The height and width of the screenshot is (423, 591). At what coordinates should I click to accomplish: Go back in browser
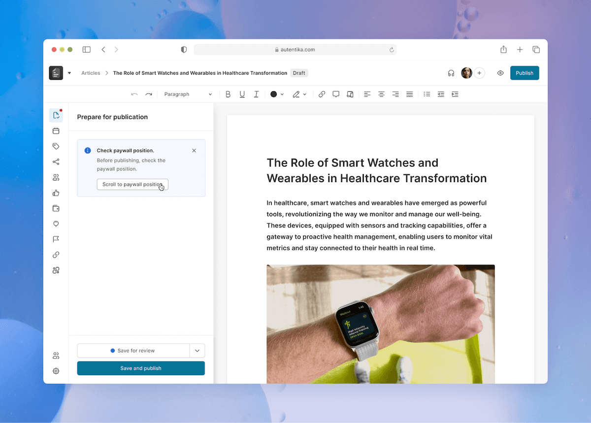pos(103,50)
